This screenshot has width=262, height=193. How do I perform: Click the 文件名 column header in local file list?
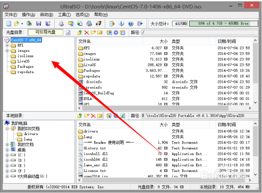click(110, 124)
